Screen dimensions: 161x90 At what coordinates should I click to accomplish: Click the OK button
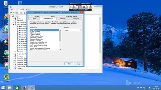(69, 64)
